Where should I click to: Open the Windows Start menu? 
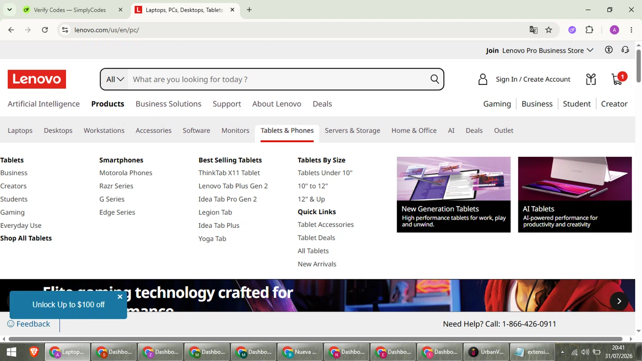(x=12, y=352)
